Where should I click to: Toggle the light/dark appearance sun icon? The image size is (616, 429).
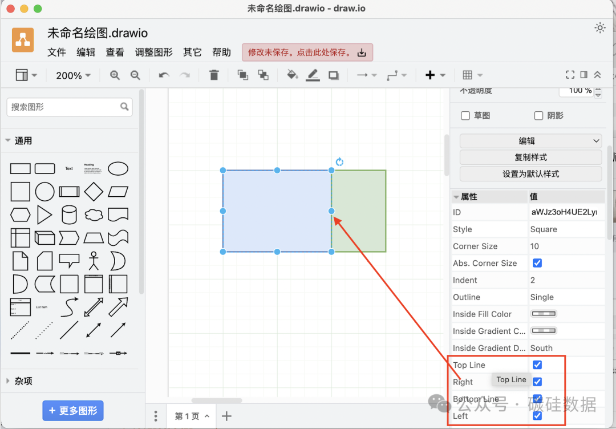click(x=599, y=27)
